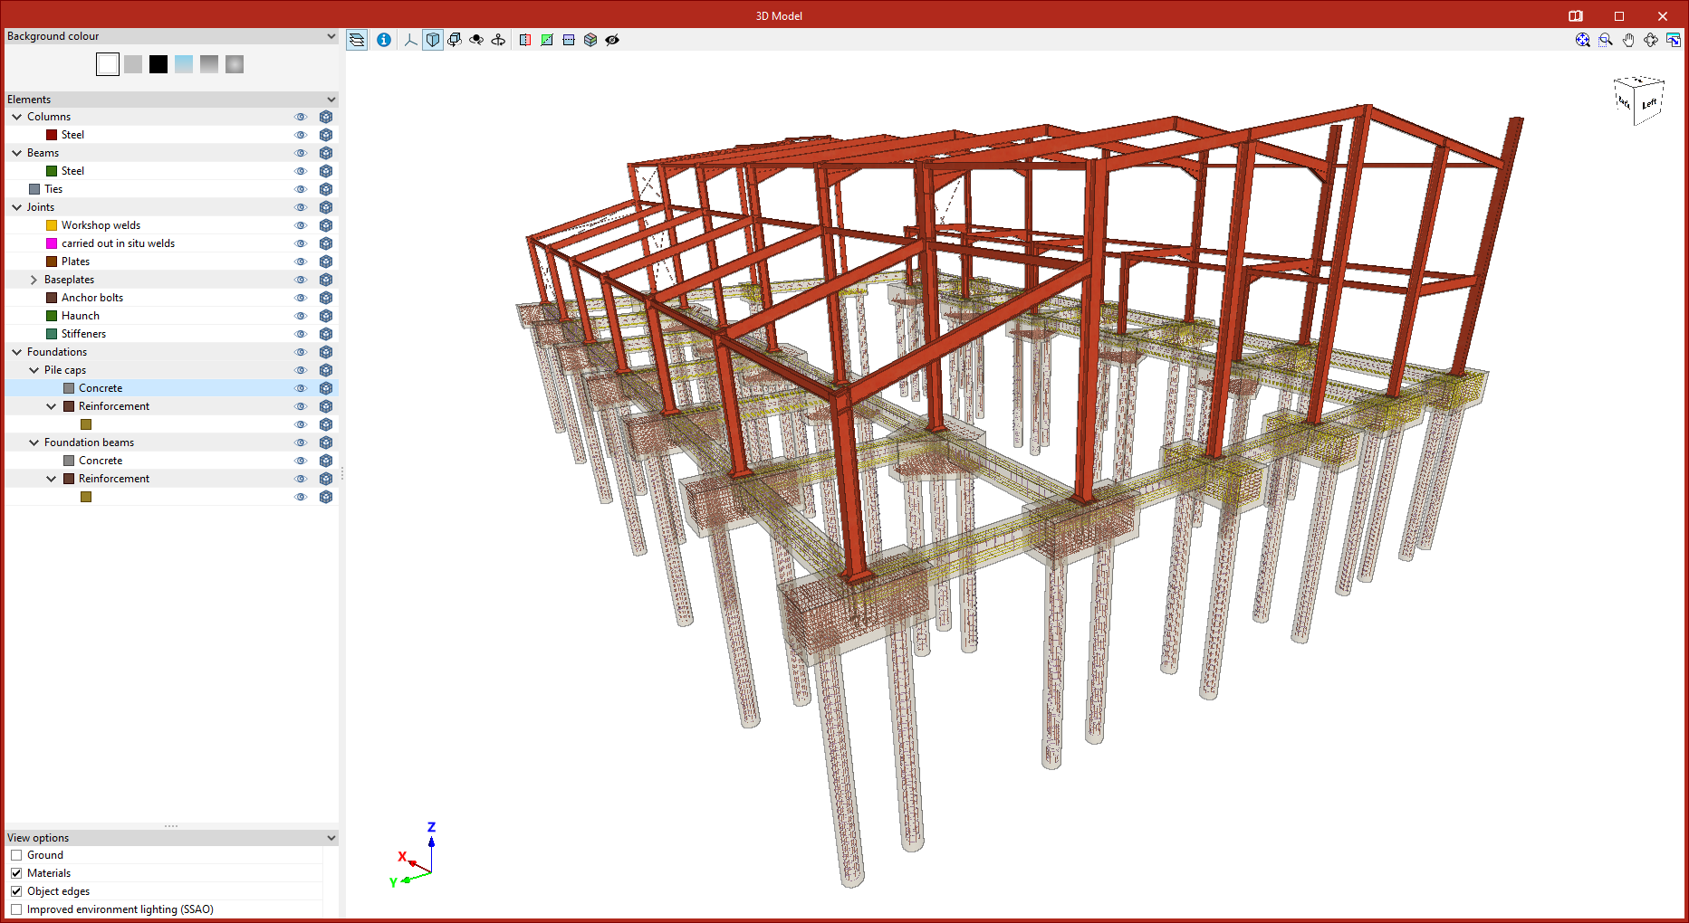Click the cube icon on Anchor bolts row
The height and width of the screenshot is (923, 1689).
coord(326,298)
